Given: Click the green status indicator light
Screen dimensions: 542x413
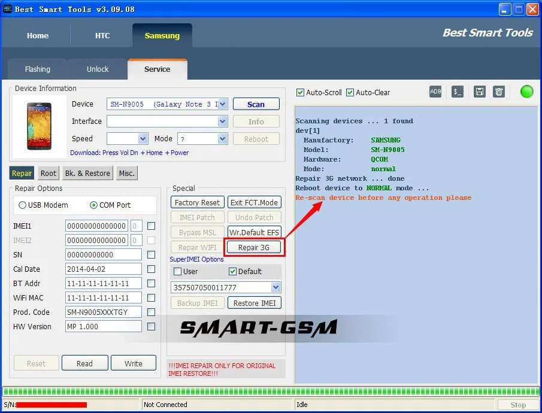Looking at the screenshot, I should pos(527,92).
